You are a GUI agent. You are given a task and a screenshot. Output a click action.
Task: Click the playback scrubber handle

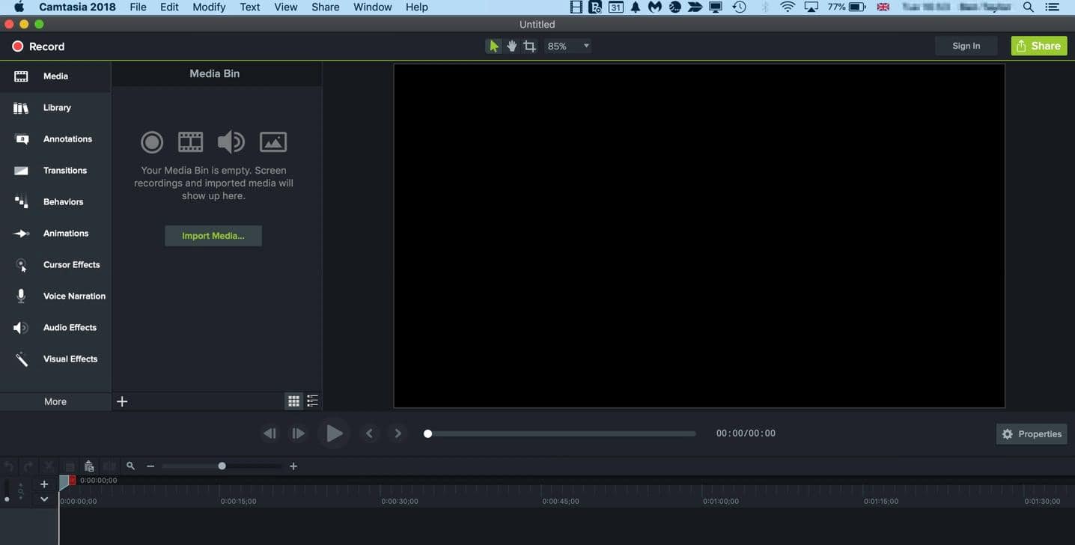tap(427, 433)
